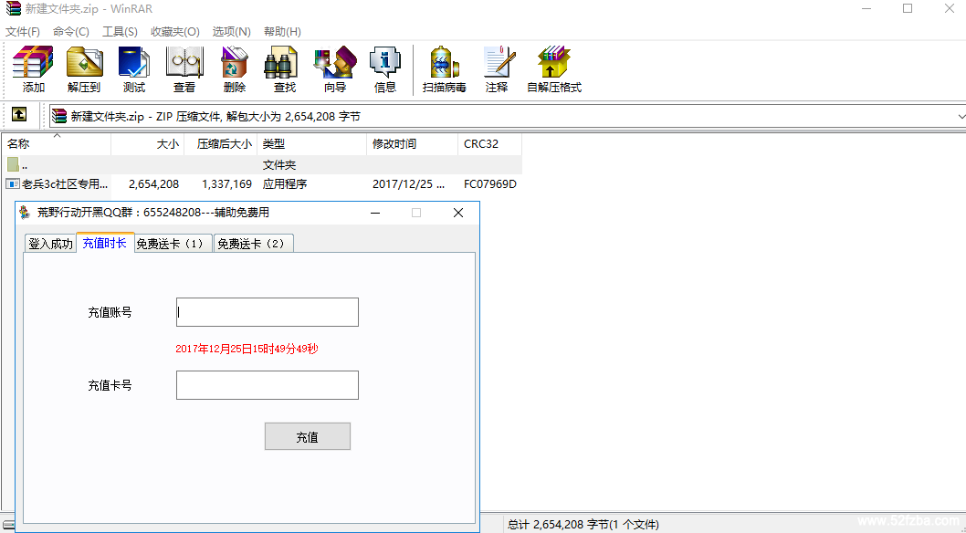Image resolution: width=966 pixels, height=533 pixels.
Task: Click the red 2017年12月25日 timestamp text
Action: [247, 349]
